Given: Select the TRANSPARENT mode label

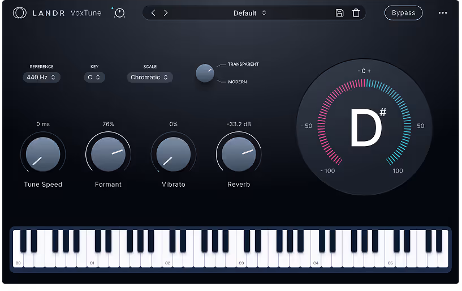Looking at the screenshot, I should [243, 64].
